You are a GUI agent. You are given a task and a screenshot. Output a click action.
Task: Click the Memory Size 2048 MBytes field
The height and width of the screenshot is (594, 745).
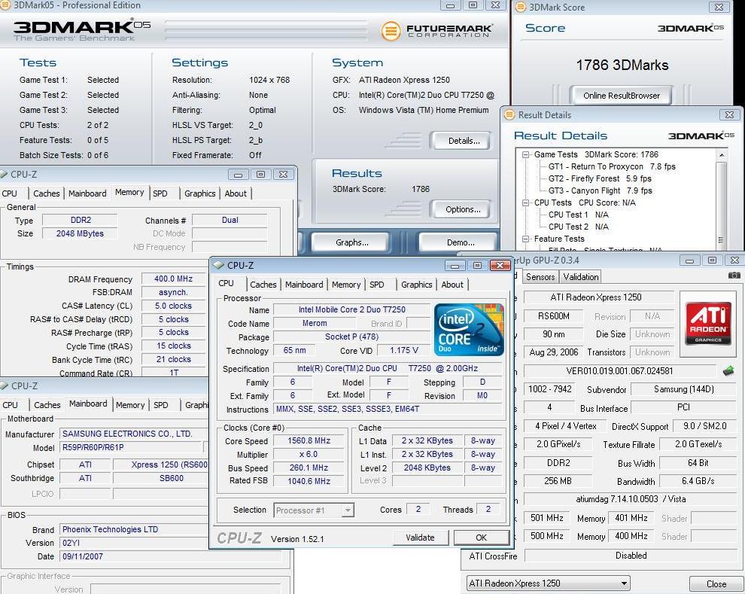click(80, 233)
